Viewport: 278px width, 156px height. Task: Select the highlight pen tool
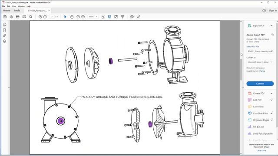tap(139, 17)
